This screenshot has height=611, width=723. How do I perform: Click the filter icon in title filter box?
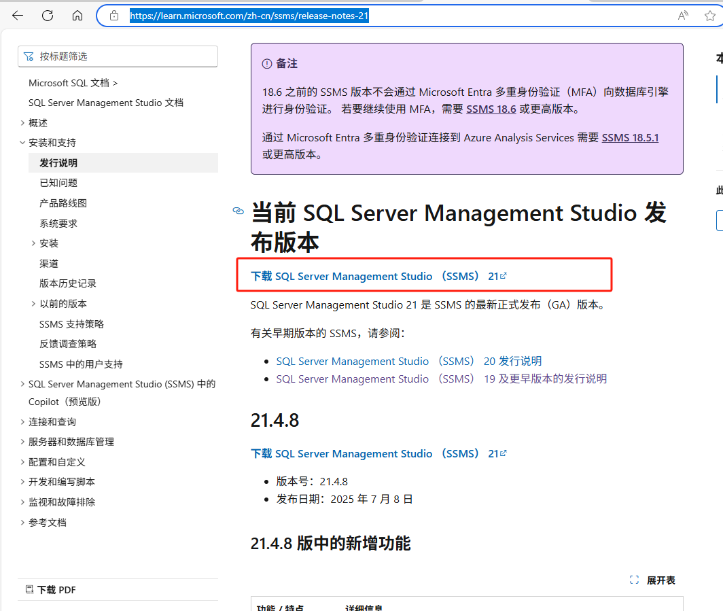[x=29, y=56]
